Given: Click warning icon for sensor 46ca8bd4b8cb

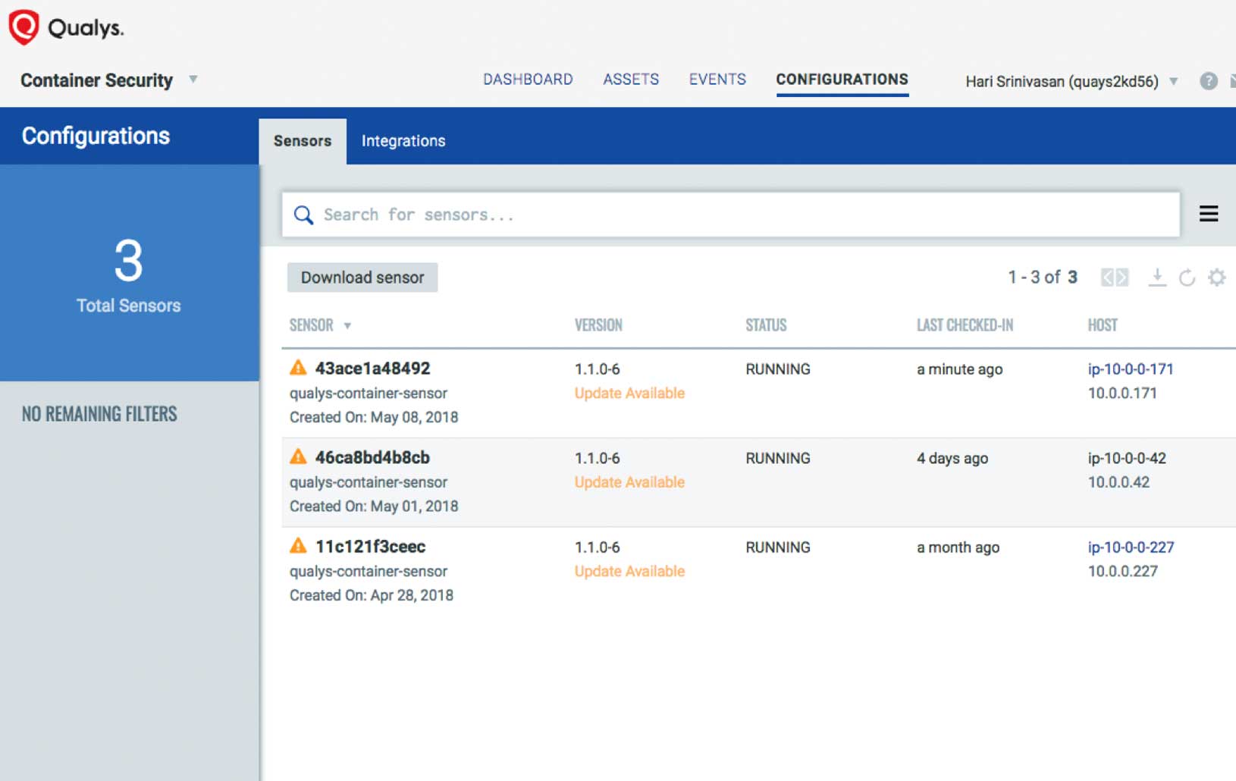Looking at the screenshot, I should (298, 456).
